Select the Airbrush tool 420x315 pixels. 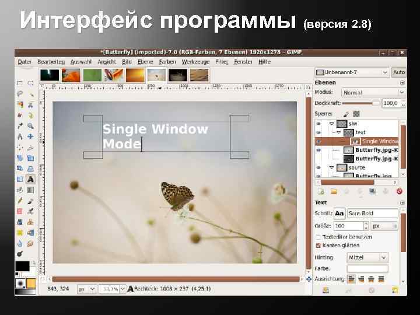[30, 211]
